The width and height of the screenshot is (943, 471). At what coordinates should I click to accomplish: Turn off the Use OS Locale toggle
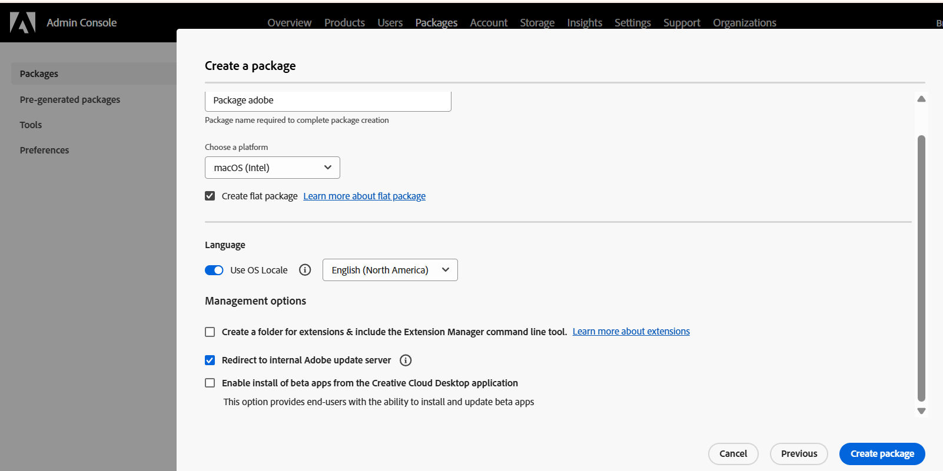pyautogui.click(x=214, y=270)
